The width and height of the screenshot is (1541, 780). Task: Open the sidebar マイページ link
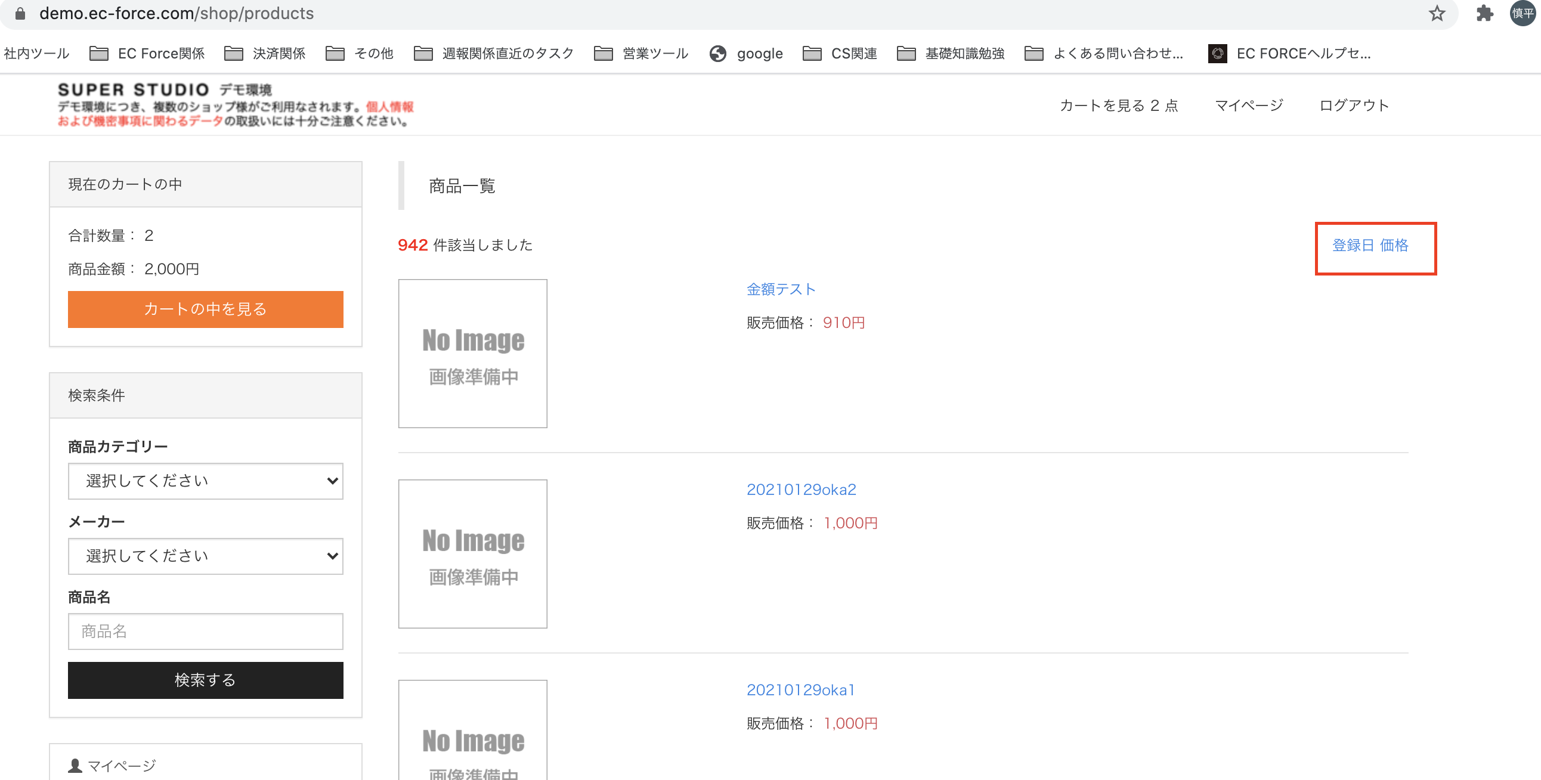[113, 766]
